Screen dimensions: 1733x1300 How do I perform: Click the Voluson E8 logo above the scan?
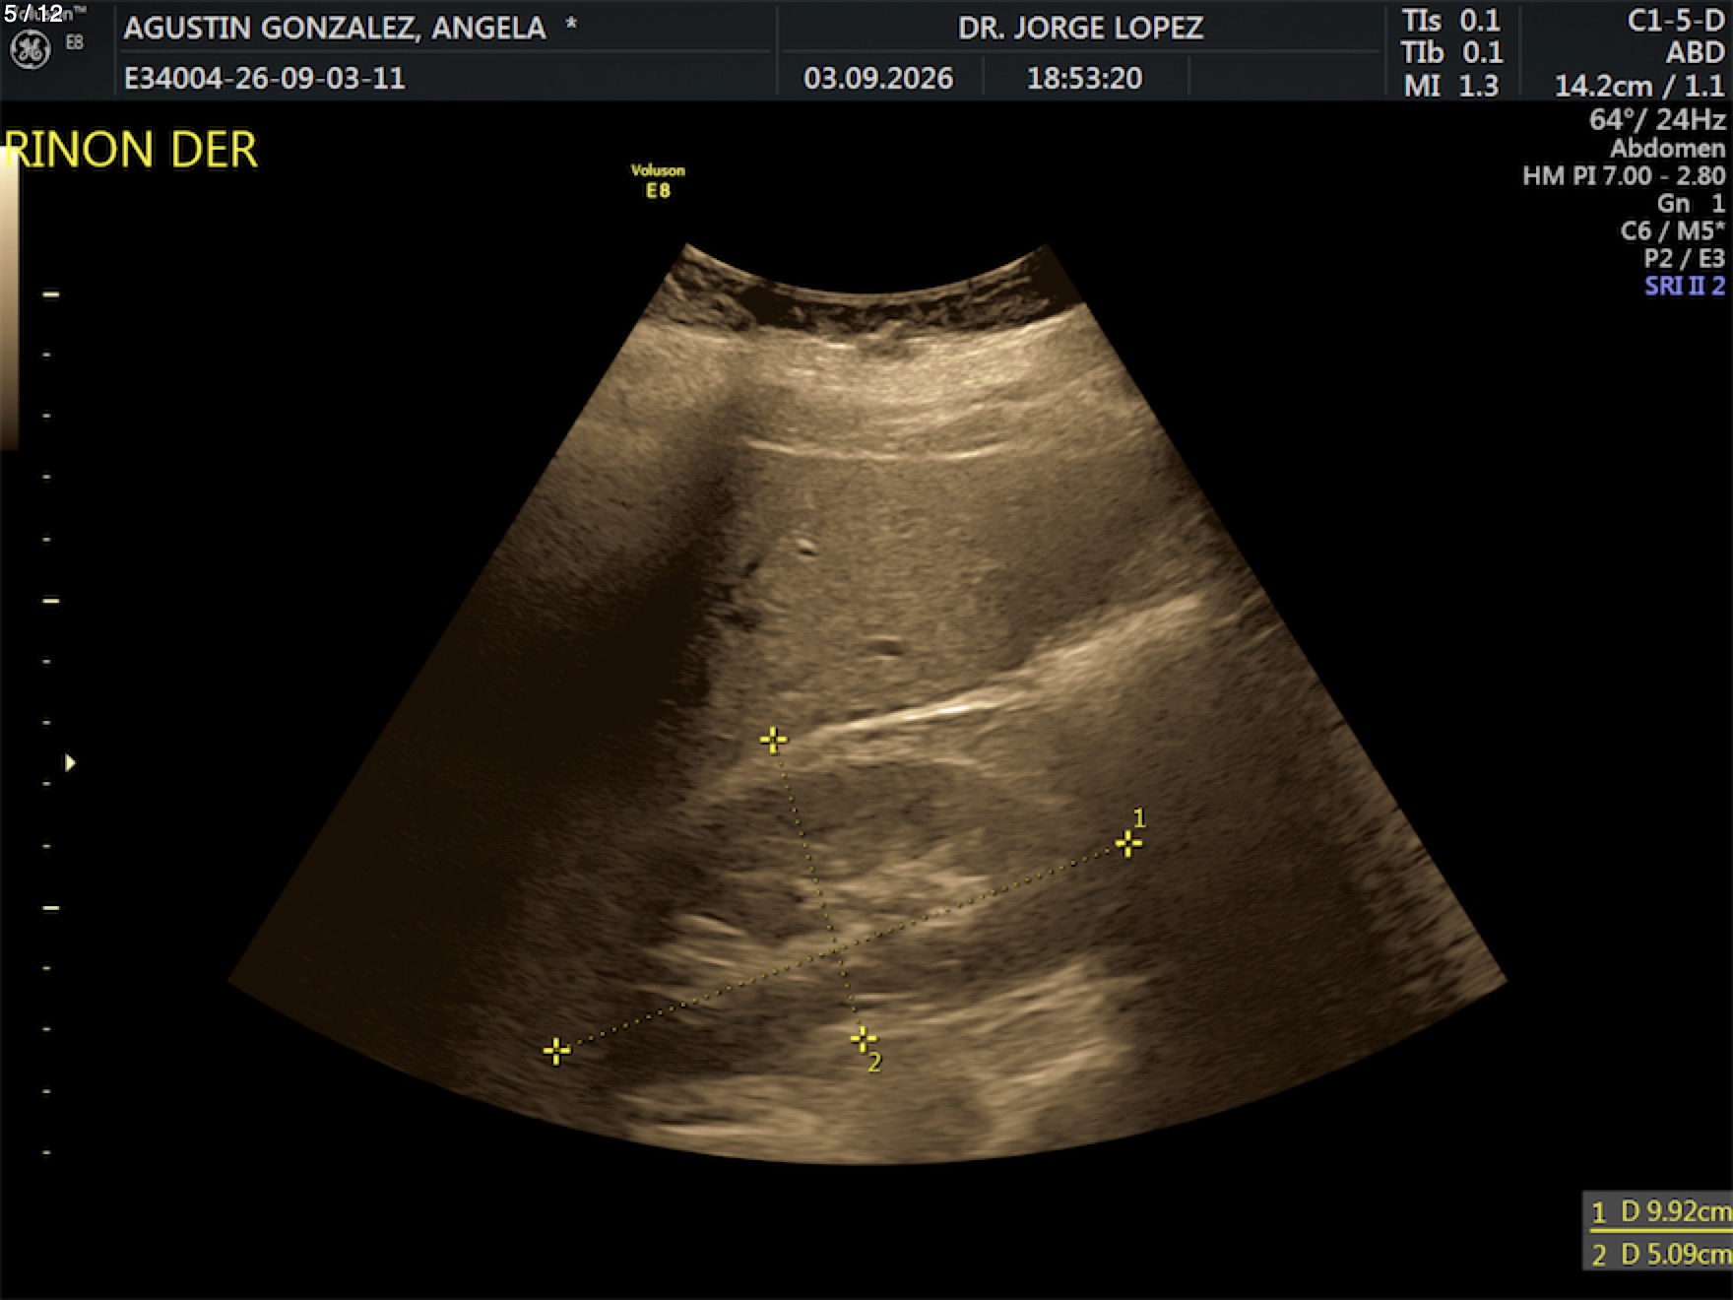click(658, 180)
